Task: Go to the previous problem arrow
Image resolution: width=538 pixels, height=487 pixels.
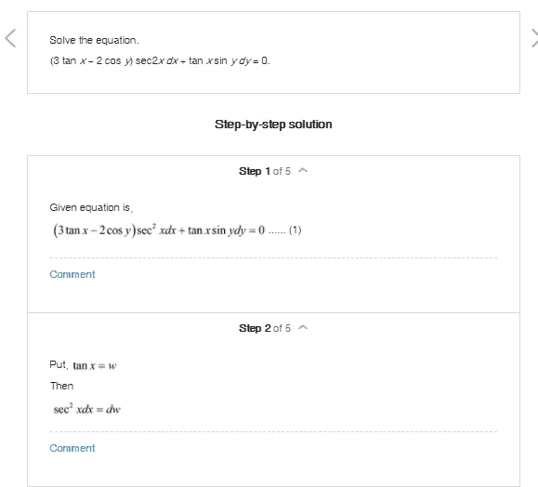Action: [10, 38]
